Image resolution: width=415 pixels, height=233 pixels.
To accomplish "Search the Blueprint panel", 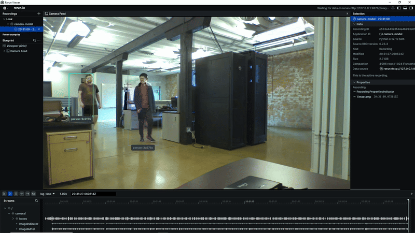I will point(34,40).
